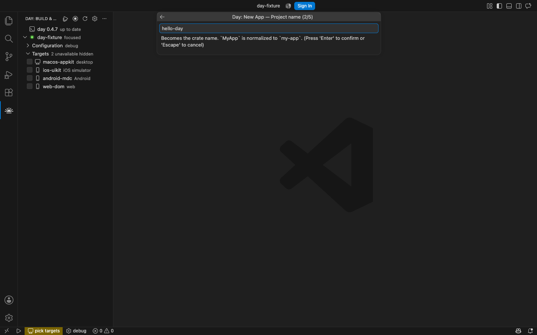Viewport: 537px width, 335px height.
Task: Open the Day sunrise view in activity bar
Action: [9, 110]
